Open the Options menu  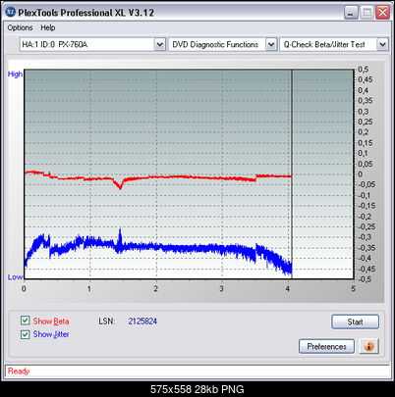tap(20, 27)
